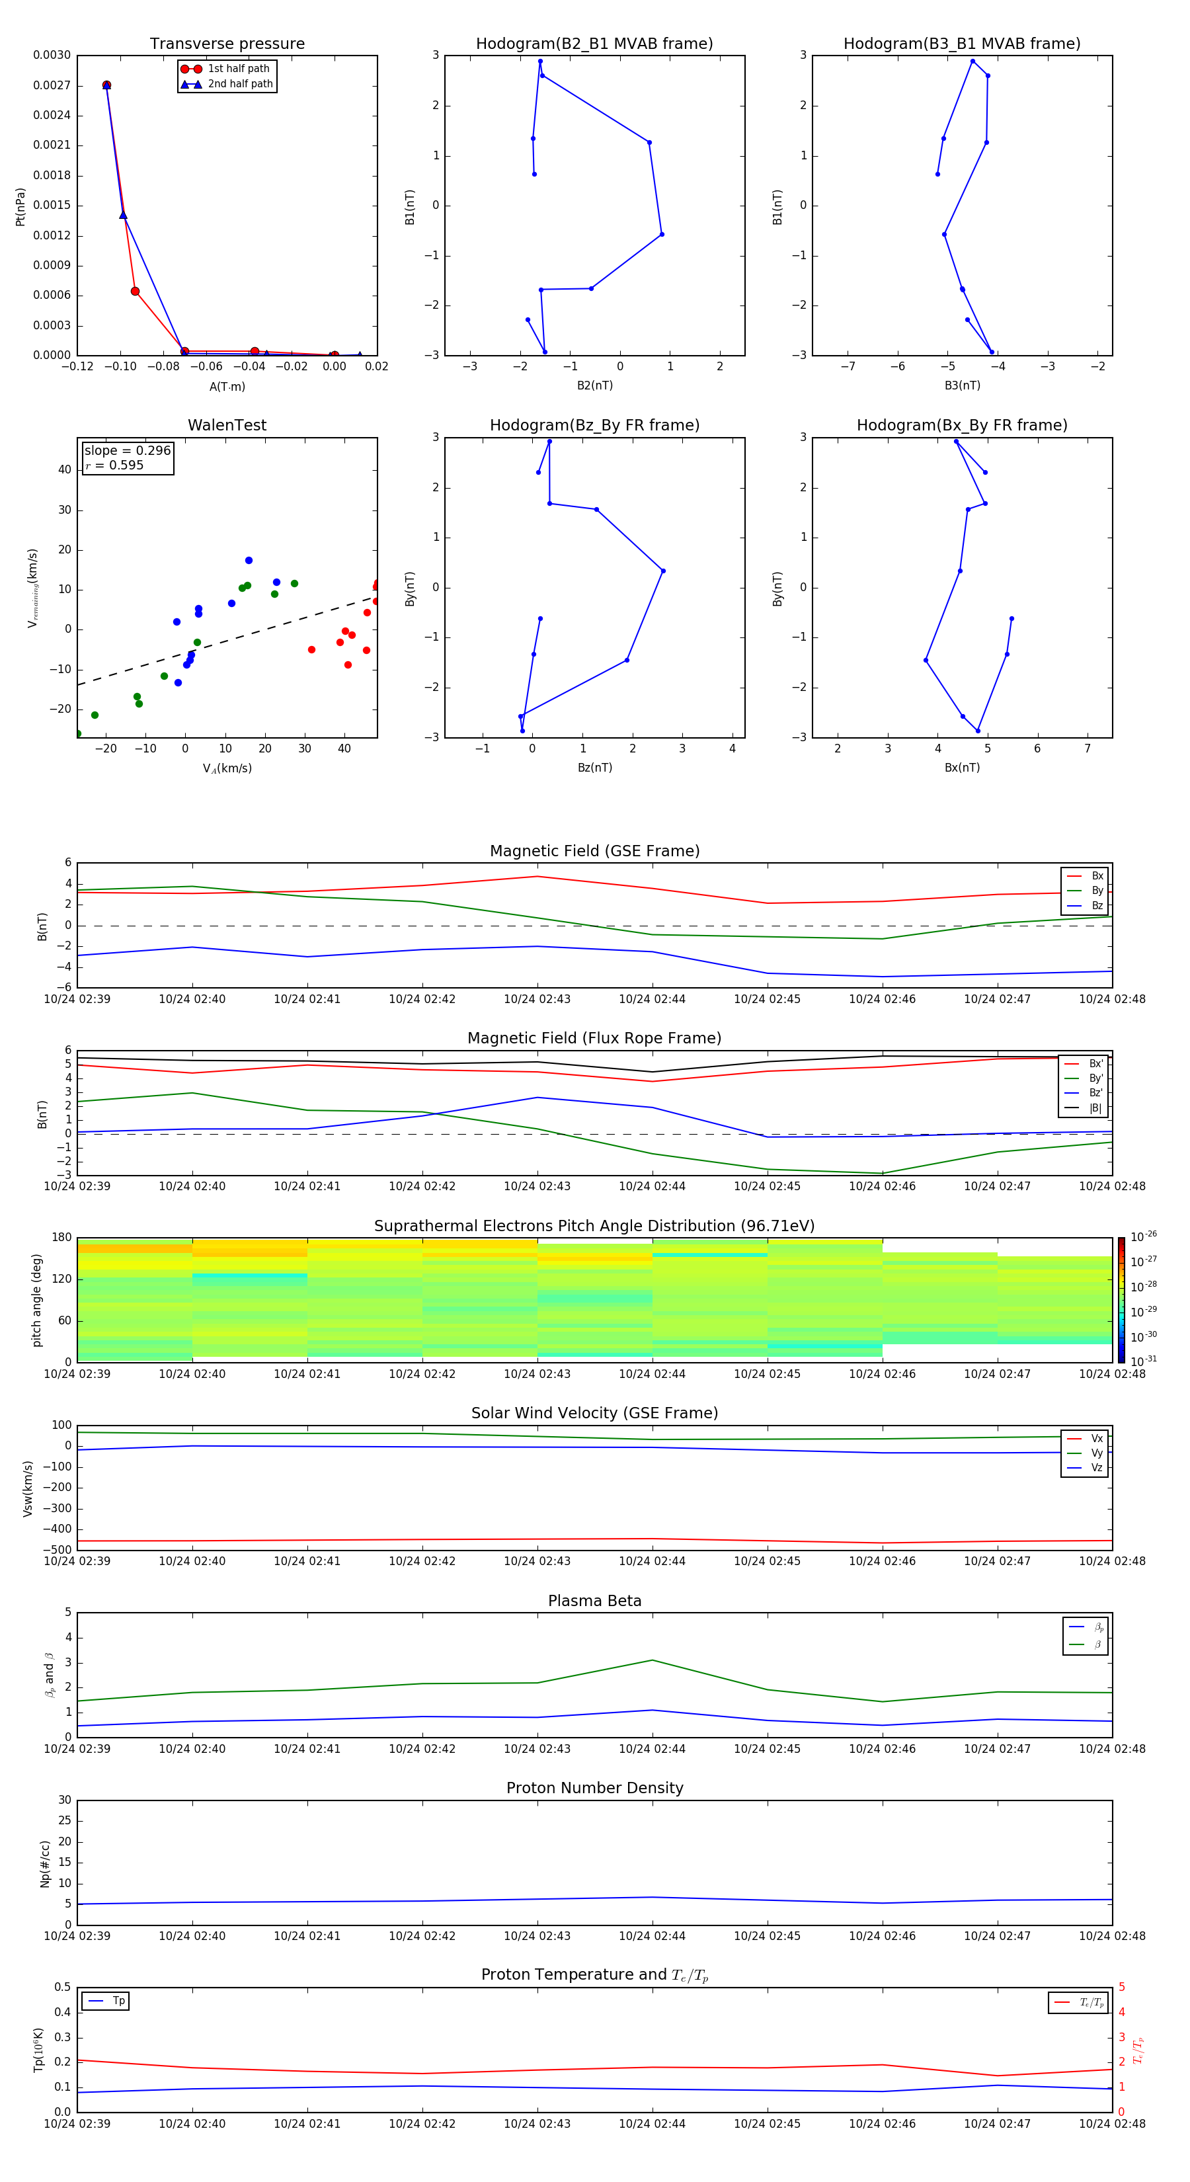
Task: Select the '2nd half path' legend entry
Action: [x=226, y=84]
